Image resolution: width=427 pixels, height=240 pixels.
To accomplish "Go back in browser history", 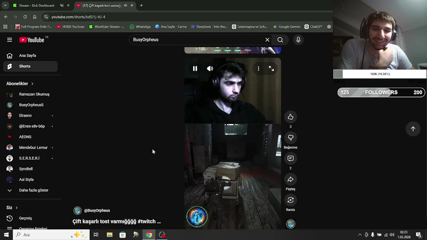I will pyautogui.click(x=6, y=17).
